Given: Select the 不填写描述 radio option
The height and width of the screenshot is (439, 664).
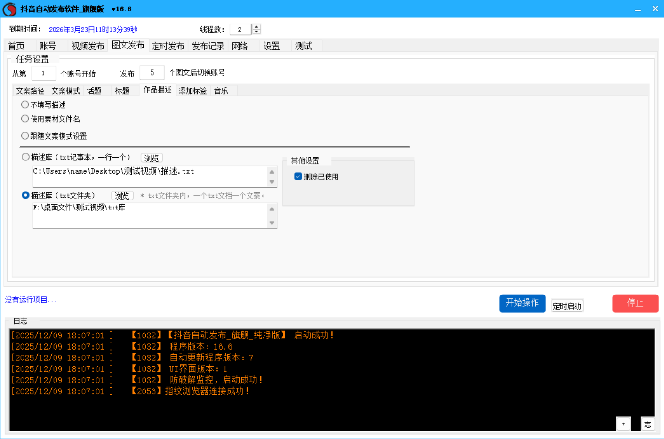Looking at the screenshot, I should (25, 104).
